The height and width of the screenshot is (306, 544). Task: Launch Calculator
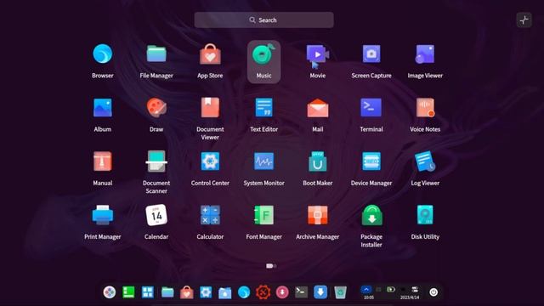(x=210, y=215)
